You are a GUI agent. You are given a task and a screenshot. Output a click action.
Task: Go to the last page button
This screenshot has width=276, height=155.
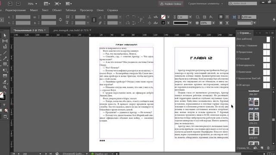[x=51, y=154]
